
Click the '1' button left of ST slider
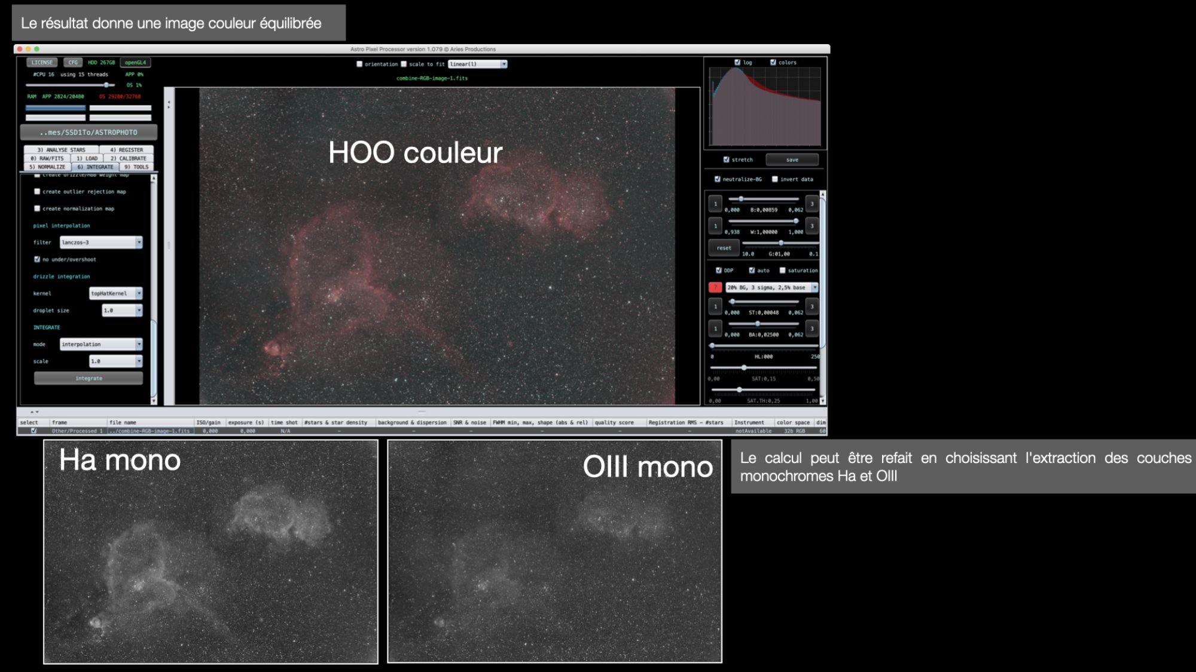[x=715, y=306]
